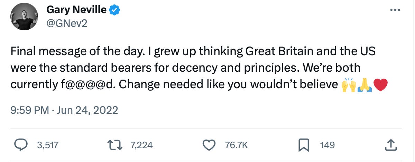The image size is (415, 162).
Task: Click the Gary Neville display name
Action: [76, 10]
